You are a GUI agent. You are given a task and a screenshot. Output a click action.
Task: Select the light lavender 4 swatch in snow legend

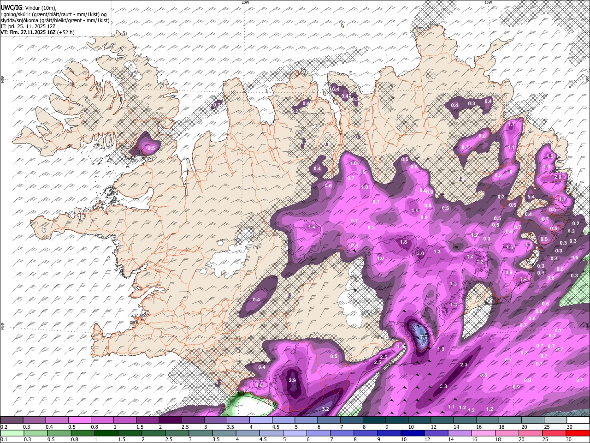pos(260,420)
